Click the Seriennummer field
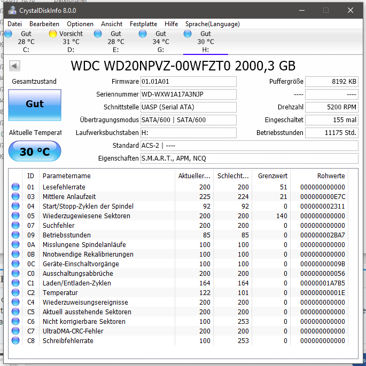This screenshot has width=366, height=366. click(x=189, y=94)
